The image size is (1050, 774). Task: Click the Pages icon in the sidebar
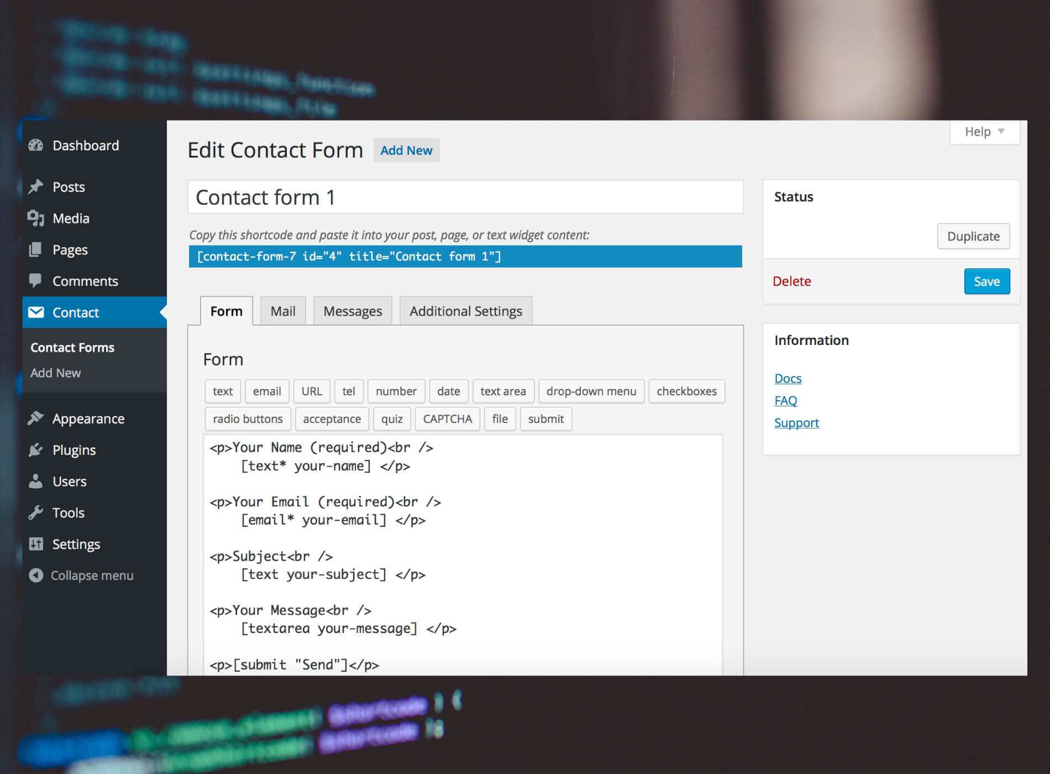pyautogui.click(x=35, y=249)
